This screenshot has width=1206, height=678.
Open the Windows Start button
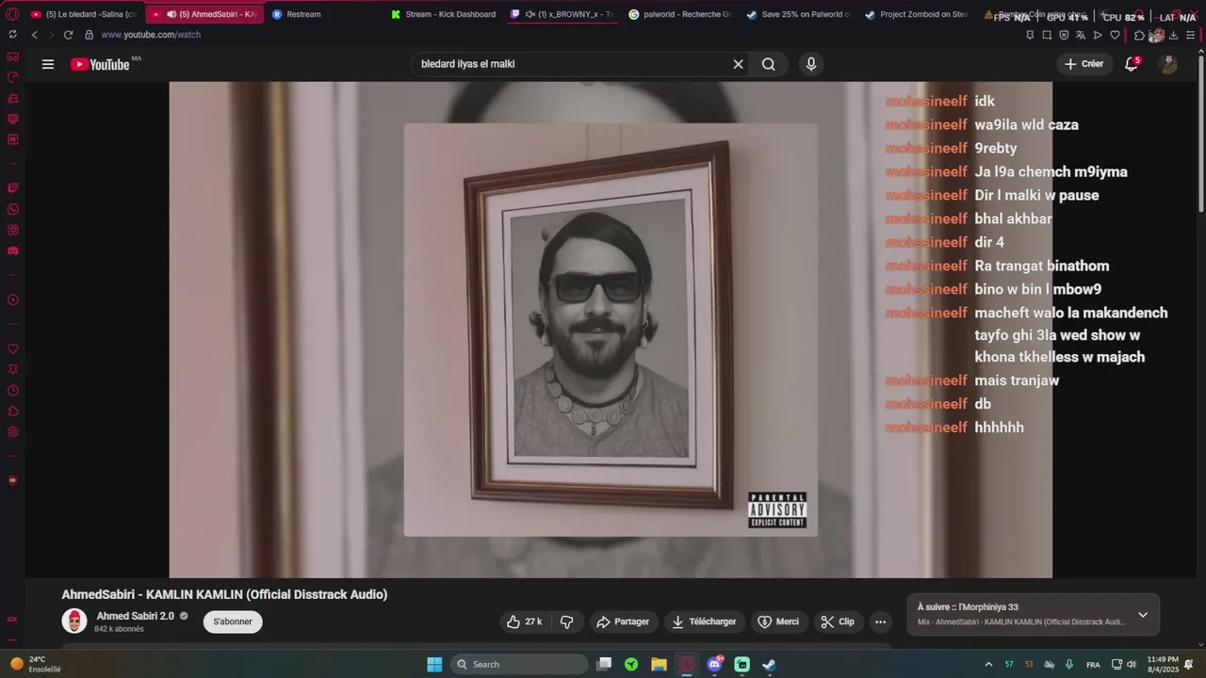[x=434, y=664]
